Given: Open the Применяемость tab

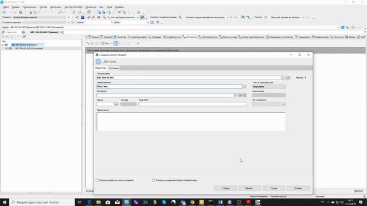Looking at the screenshot, I should click(x=208, y=37).
